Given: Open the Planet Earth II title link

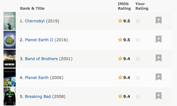Looking at the screenshot, I should click(x=39, y=40).
